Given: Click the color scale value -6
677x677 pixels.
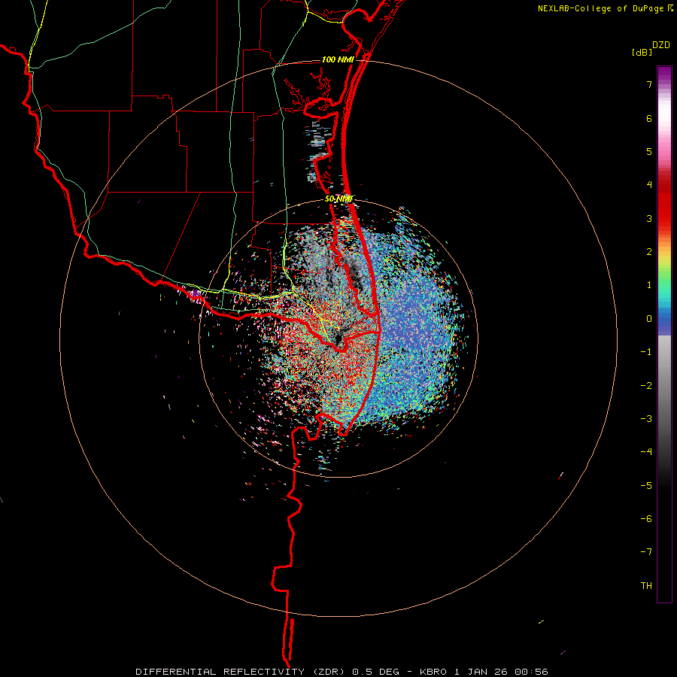Looking at the screenshot, I should coord(646,519).
